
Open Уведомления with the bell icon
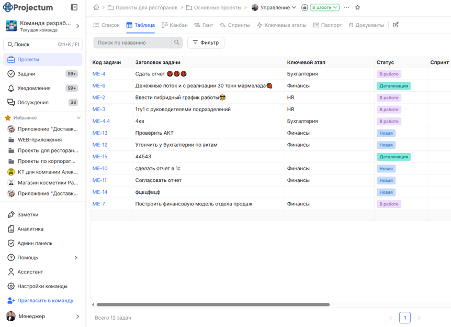pos(42,88)
